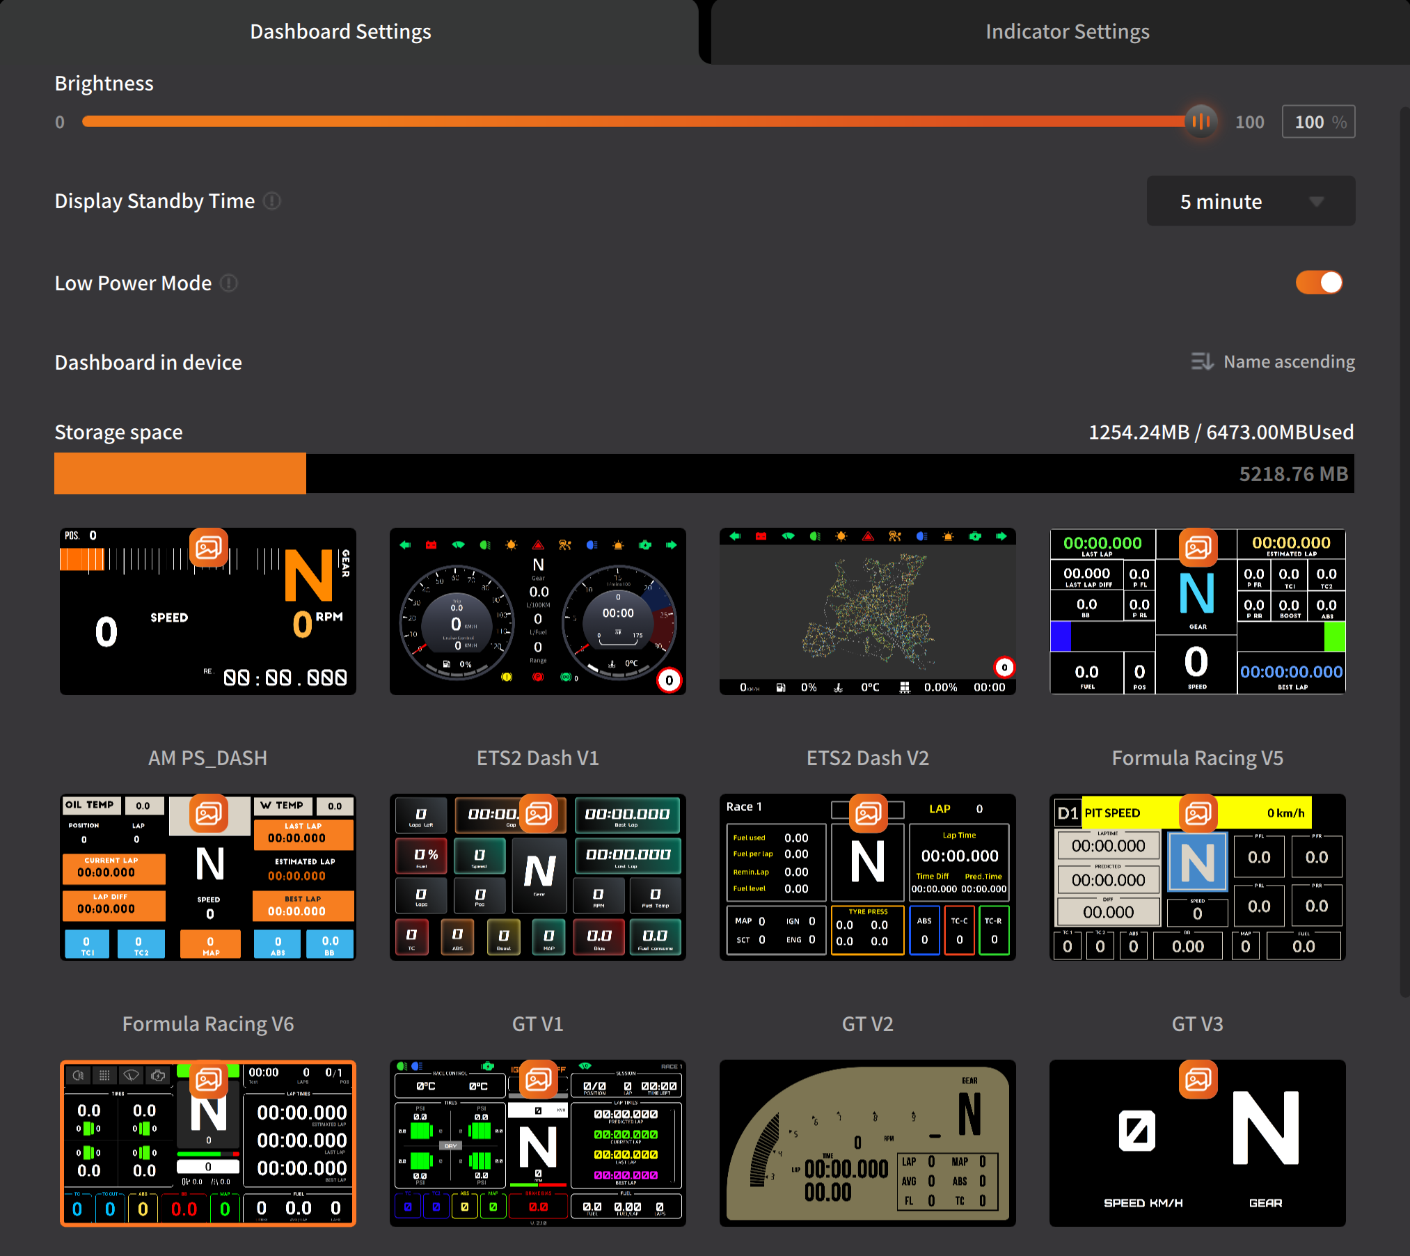Click image icon on GT V3 thumbnail
This screenshot has height=1256, width=1410.
tap(1198, 813)
